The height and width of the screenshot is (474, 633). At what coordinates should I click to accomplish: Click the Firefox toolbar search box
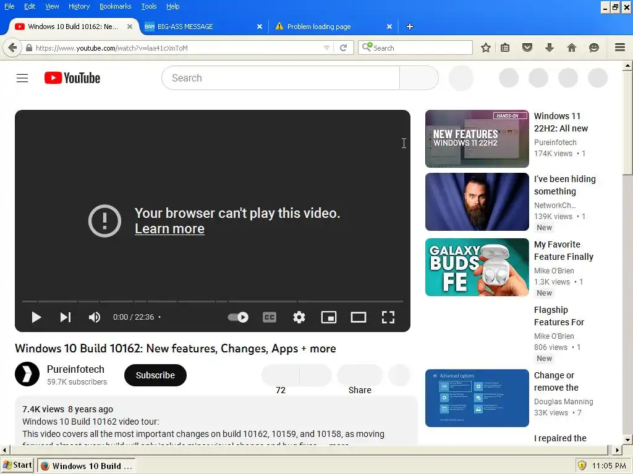pyautogui.click(x=415, y=48)
